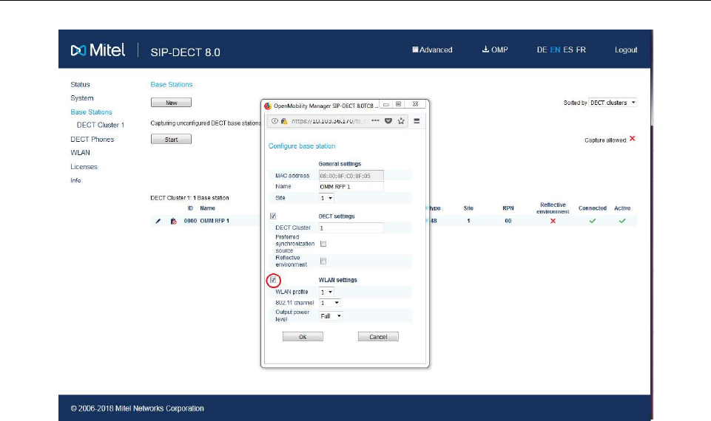Maximize the OpenMobility Manager popup window
The width and height of the screenshot is (711, 421).
[x=398, y=105]
